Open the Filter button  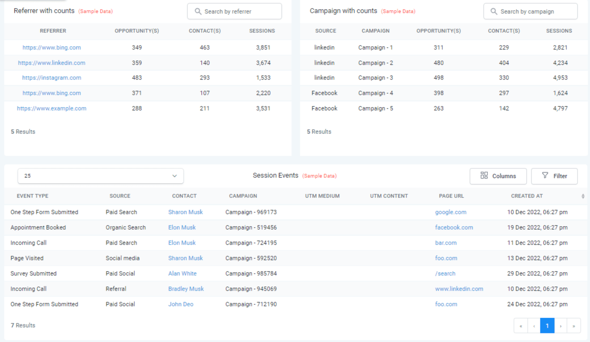pos(554,176)
